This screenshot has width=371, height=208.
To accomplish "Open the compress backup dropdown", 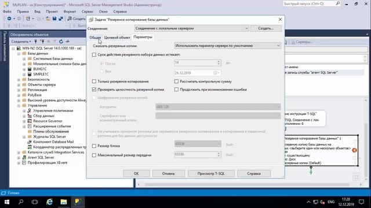I will tap(228, 46).
